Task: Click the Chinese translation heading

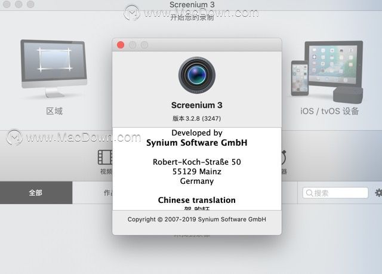Action: tap(197, 200)
